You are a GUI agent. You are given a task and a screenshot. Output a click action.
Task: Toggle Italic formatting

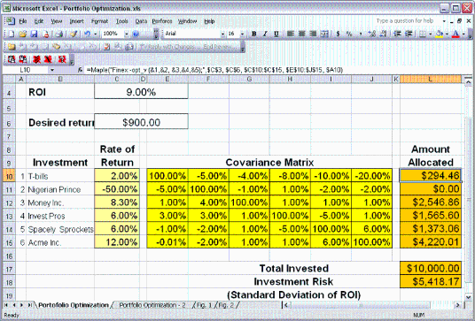[265, 34]
